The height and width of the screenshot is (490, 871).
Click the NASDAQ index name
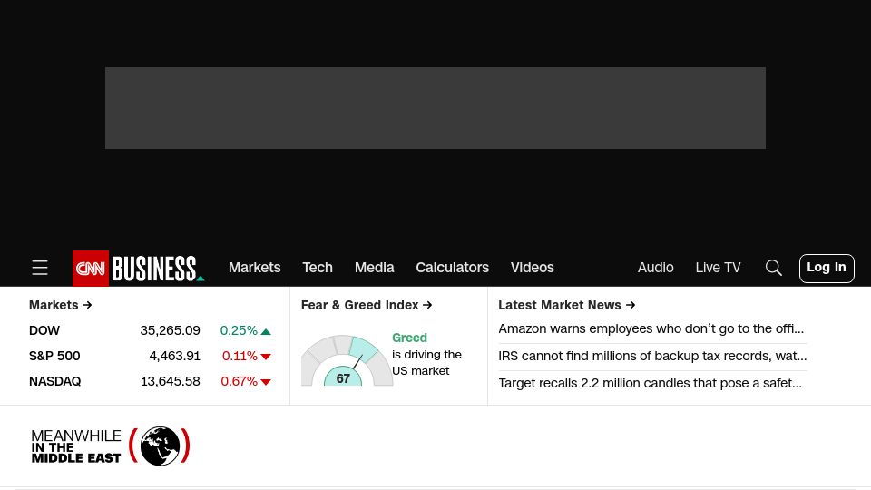click(55, 382)
